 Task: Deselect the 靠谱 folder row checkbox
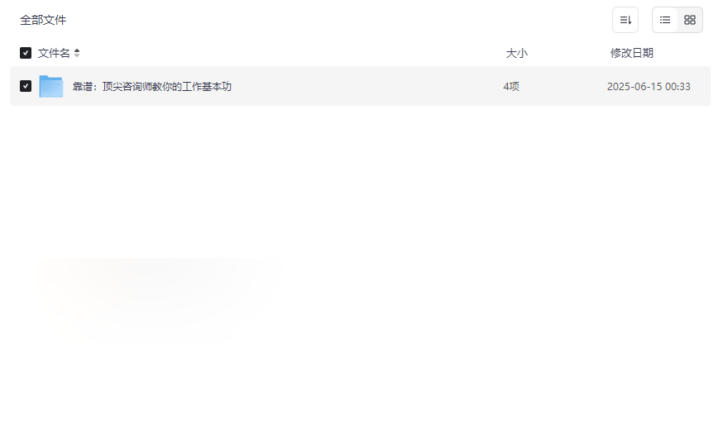26,86
